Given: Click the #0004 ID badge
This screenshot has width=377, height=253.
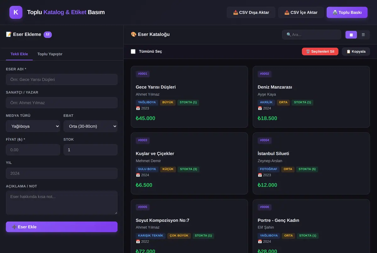Looking at the screenshot, I should pyautogui.click(x=265, y=140).
